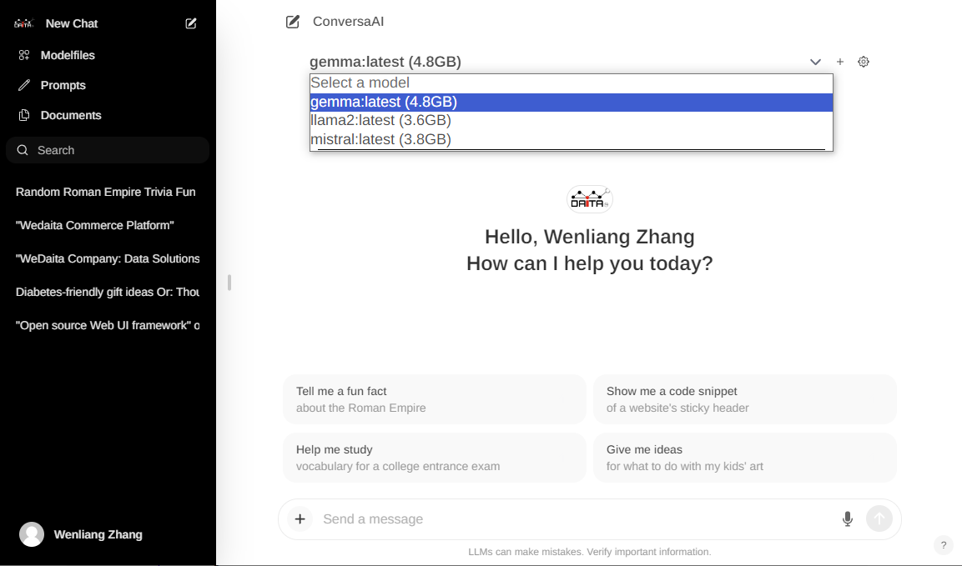Viewport: 962px width, 566px height.
Task: Add another model using the plus icon
Action: (839, 62)
